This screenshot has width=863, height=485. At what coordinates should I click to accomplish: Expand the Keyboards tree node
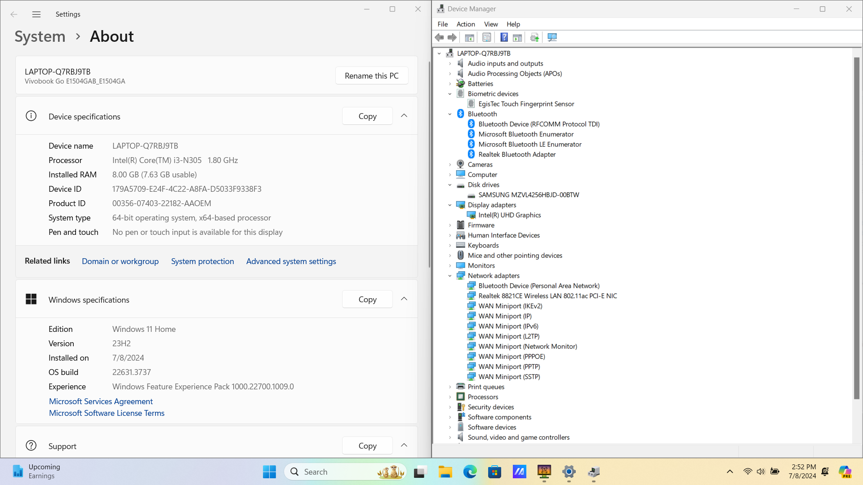450,246
